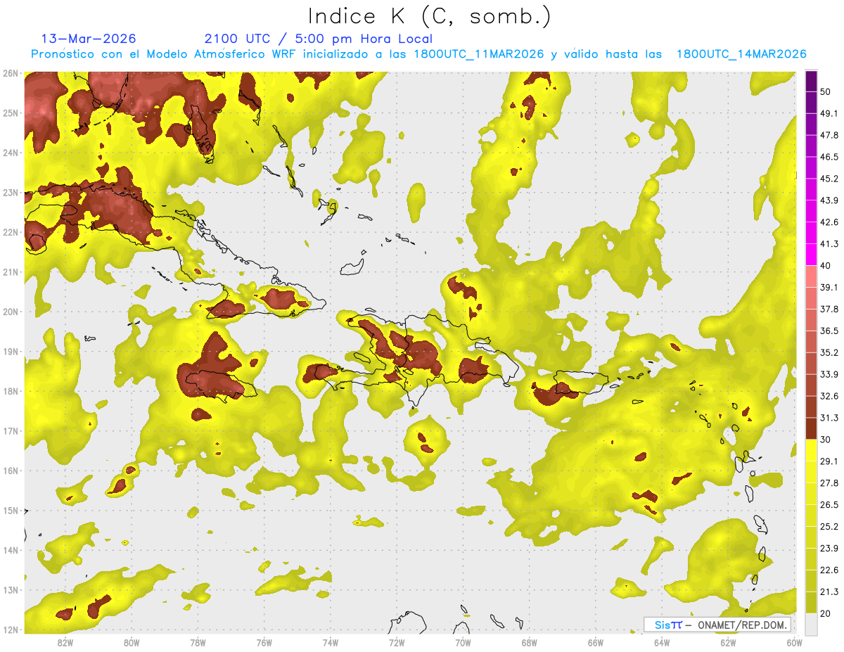Click the '25.2' color scale value
Image resolution: width=844 pixels, height=652 pixels.
(x=829, y=527)
